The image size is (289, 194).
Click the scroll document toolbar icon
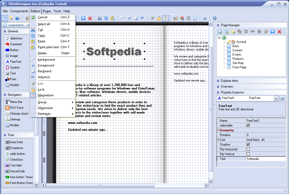pos(195,18)
